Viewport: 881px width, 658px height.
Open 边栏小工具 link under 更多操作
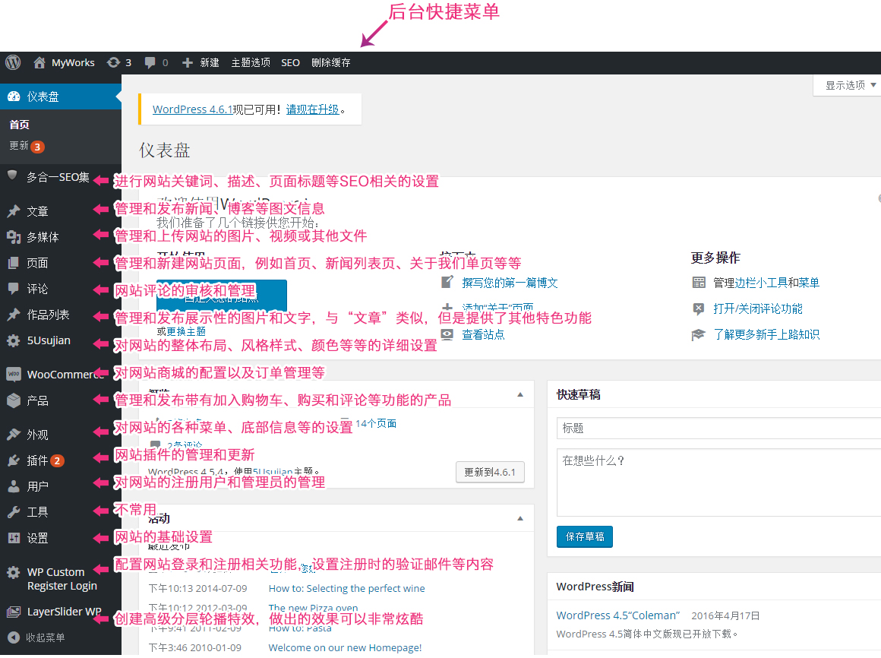tap(761, 283)
